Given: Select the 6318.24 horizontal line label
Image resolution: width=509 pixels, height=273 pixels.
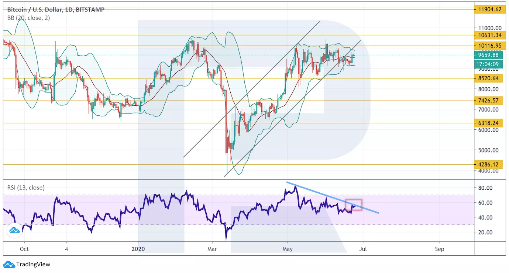Looking at the screenshot, I should click(488, 123).
